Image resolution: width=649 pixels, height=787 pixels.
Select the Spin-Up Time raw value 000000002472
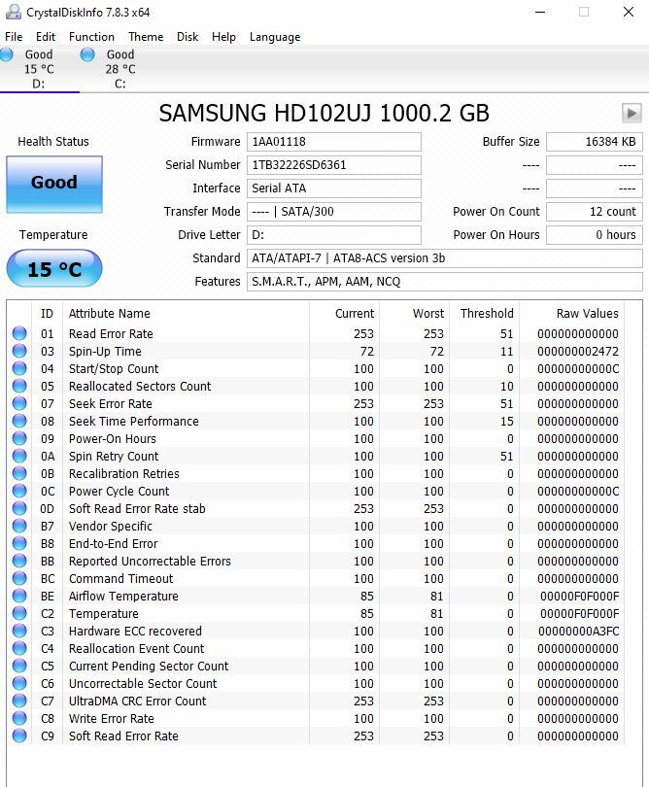click(x=578, y=352)
